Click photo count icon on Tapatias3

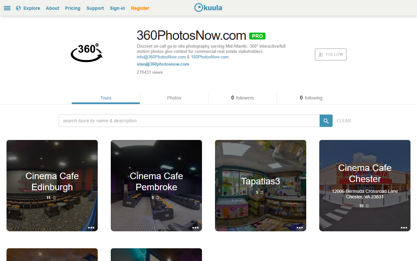coord(262,192)
